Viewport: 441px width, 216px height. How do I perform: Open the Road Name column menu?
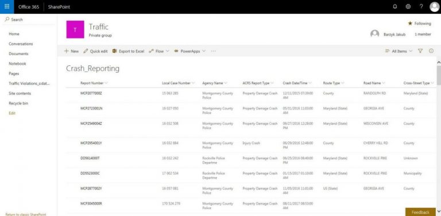tap(374, 83)
